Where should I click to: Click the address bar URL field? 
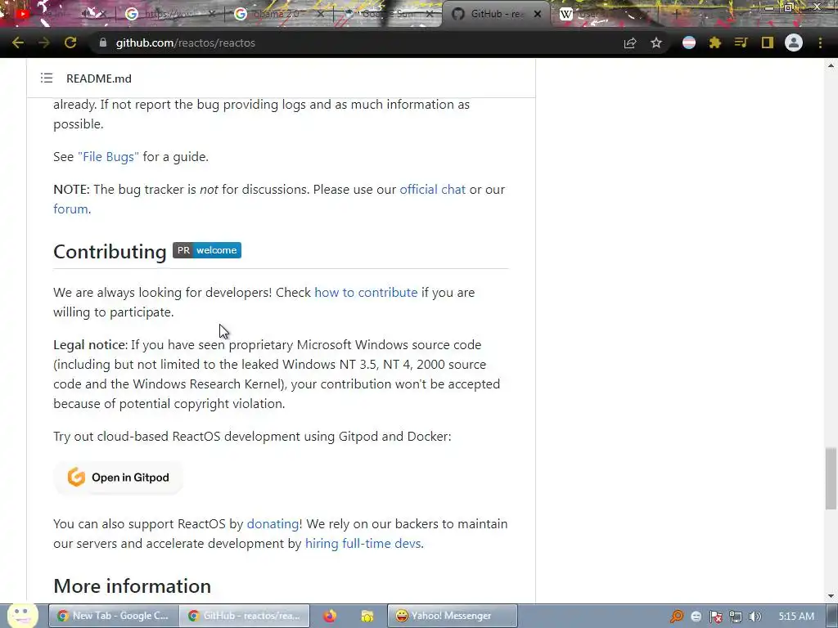[353, 43]
